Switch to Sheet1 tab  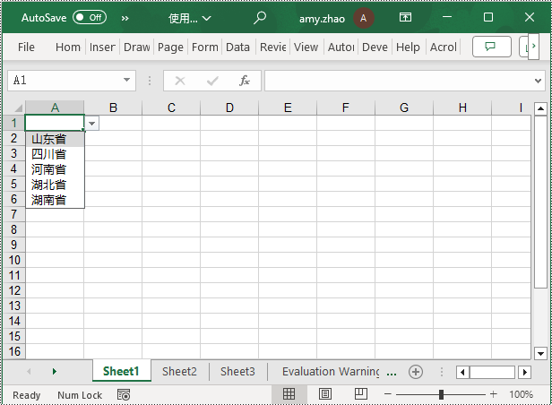click(121, 372)
